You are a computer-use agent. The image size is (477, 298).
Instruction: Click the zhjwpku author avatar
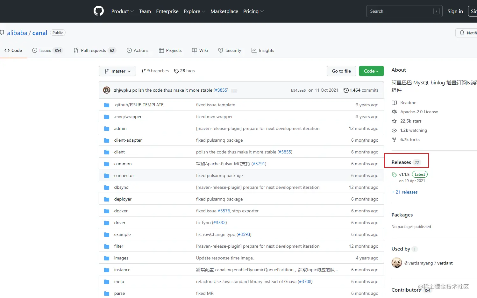click(x=107, y=90)
